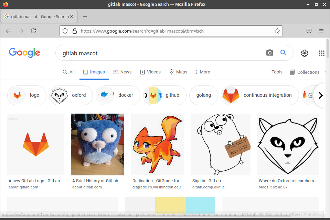Submit search with magnifier icon
This screenshot has height=220, width=330.
tap(283, 53)
